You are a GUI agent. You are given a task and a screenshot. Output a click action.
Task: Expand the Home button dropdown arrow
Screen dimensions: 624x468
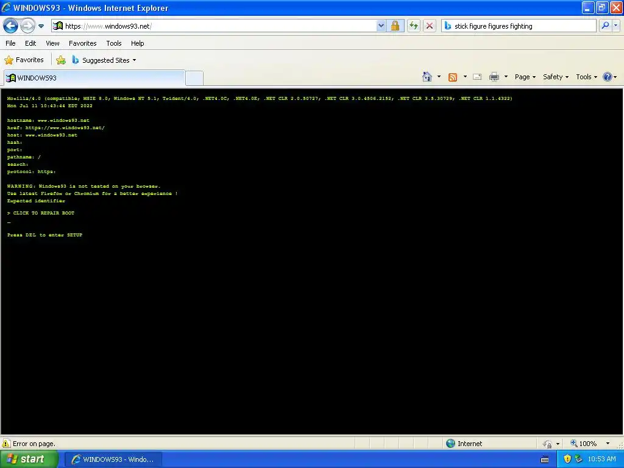[439, 77]
